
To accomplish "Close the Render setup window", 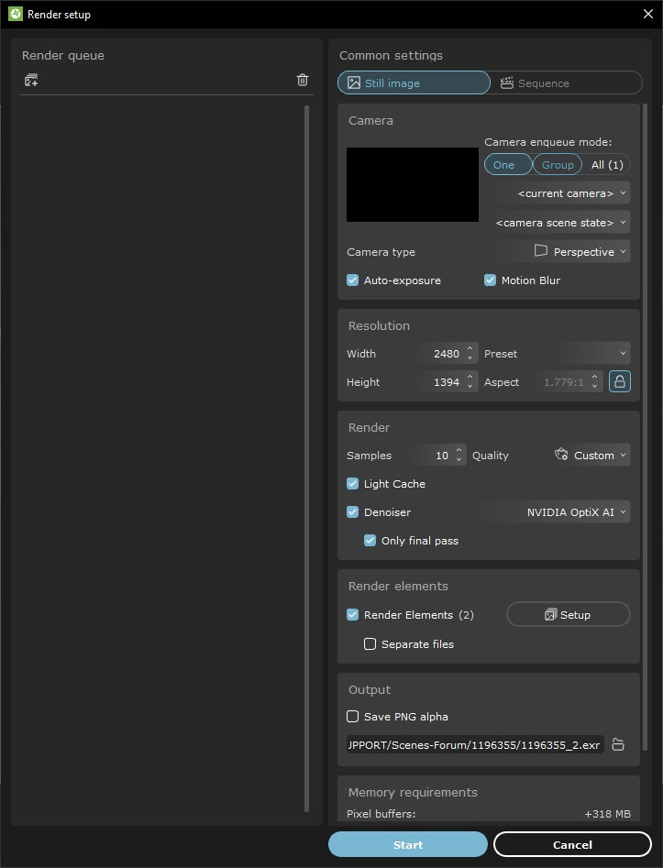I will 648,14.
